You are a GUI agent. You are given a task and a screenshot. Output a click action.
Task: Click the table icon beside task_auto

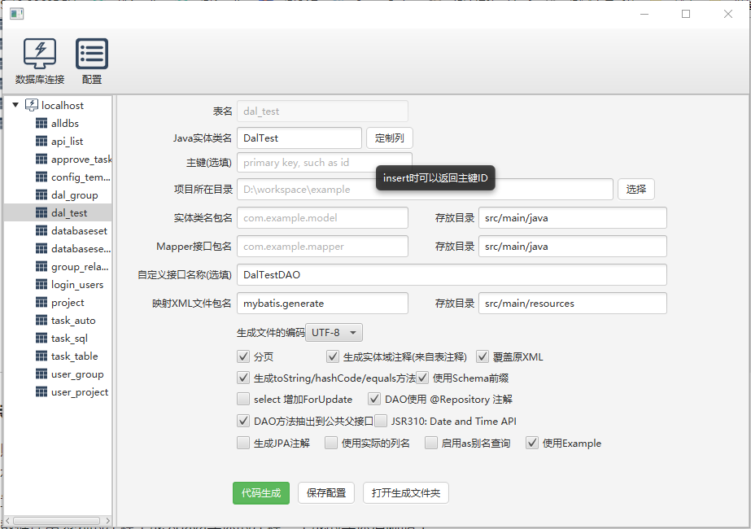pyautogui.click(x=41, y=320)
